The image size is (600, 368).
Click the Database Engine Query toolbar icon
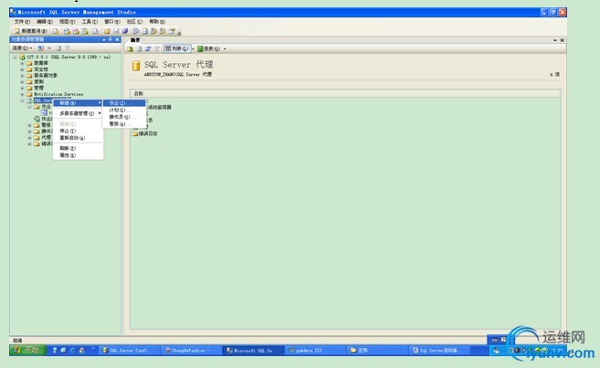click(55, 31)
